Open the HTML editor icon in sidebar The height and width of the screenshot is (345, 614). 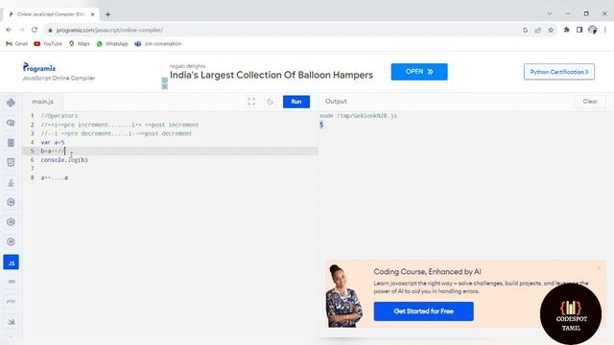pos(11,162)
